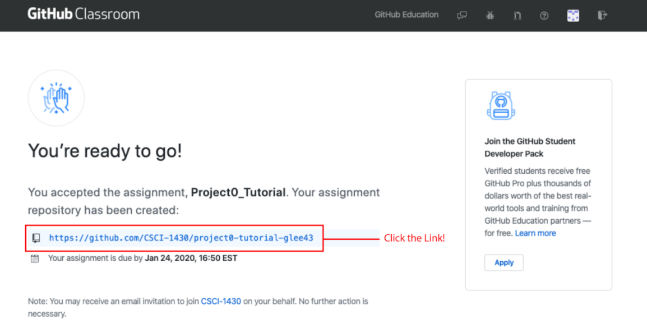
Task: Click the pull request icon in header
Action: point(517,16)
